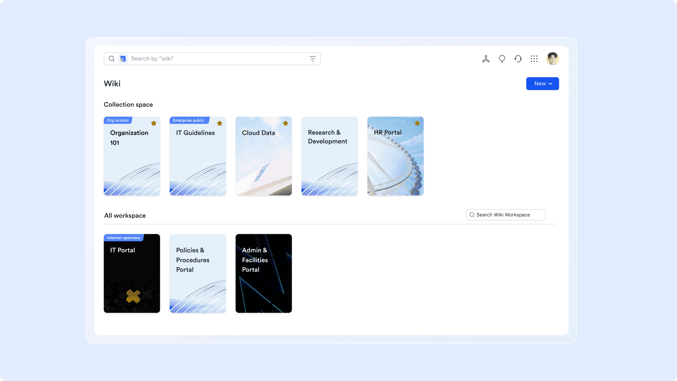Toggle the favorite star on Cloud Data
Screen dimensions: 677x381
coord(285,123)
